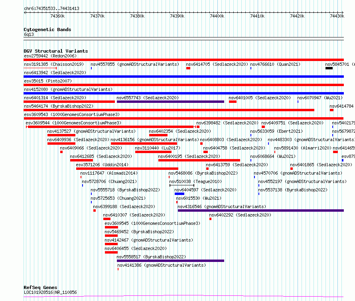
Task: Open nsv5469452 (ByrskaBishop2022) label
Action: 139,232
